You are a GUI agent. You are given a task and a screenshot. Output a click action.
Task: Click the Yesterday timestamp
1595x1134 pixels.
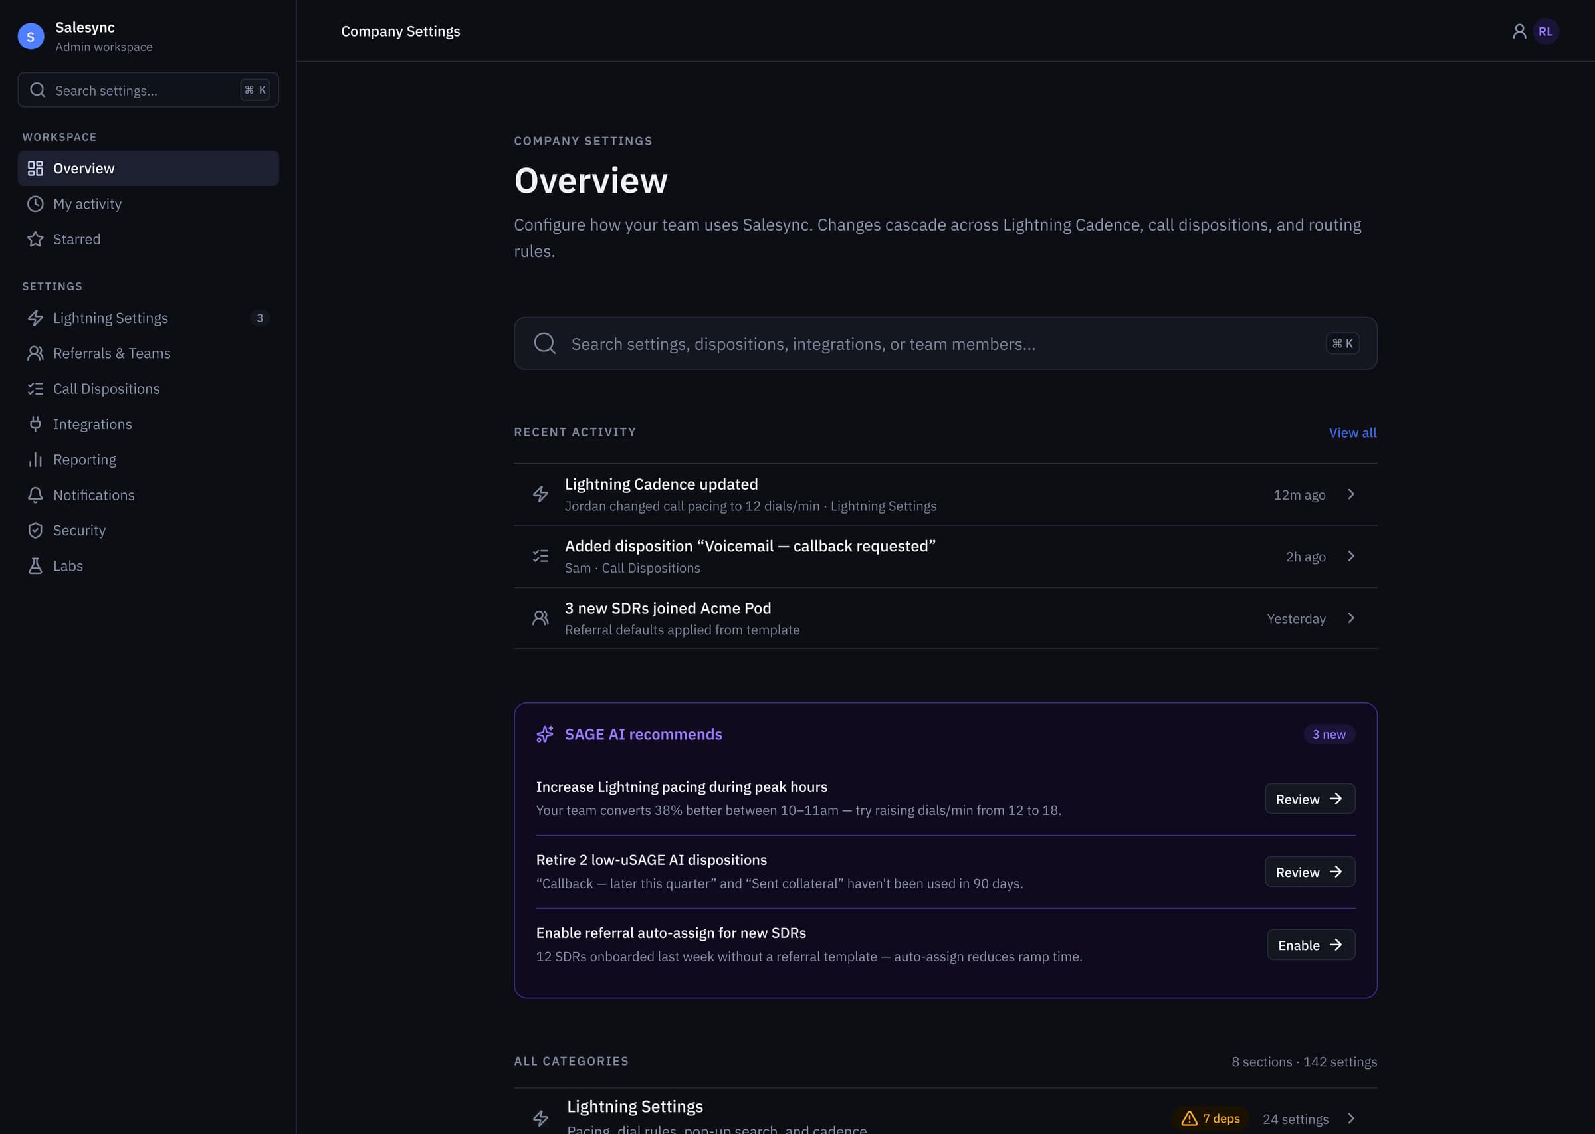click(1296, 618)
